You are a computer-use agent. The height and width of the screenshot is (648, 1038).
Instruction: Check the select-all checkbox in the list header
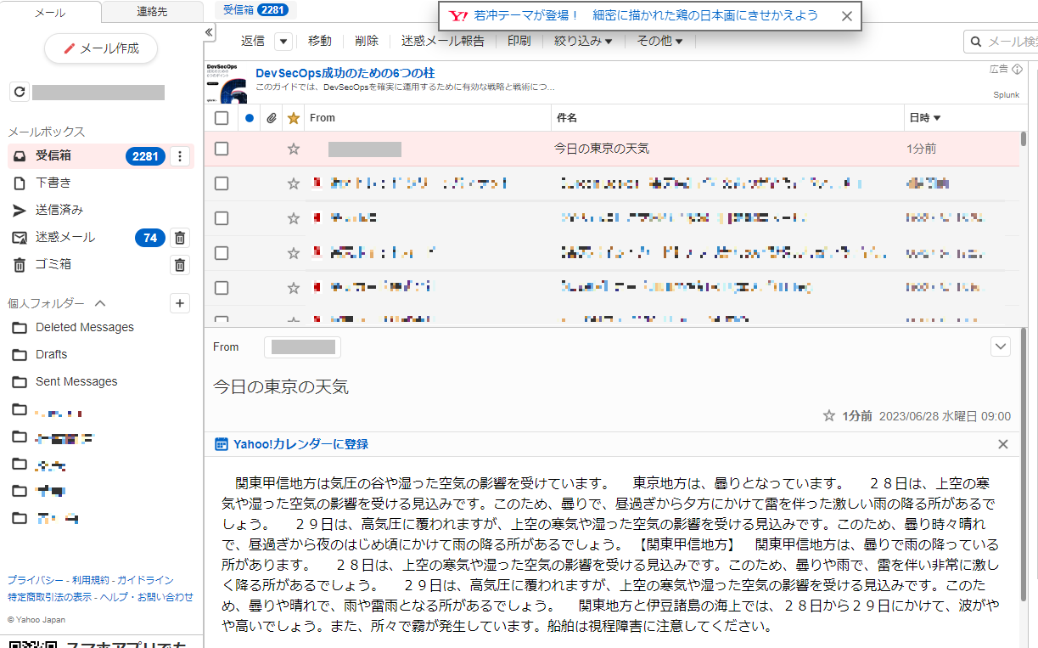tap(222, 118)
